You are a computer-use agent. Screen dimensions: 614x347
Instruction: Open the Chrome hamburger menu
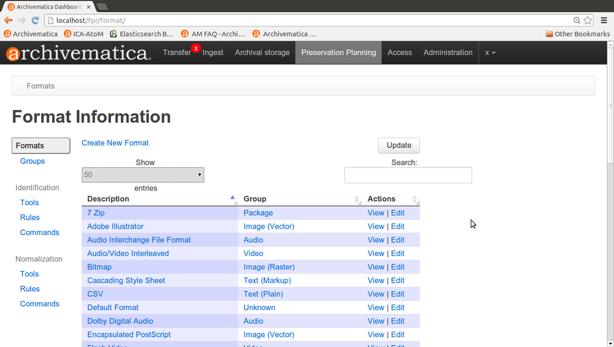(x=604, y=20)
